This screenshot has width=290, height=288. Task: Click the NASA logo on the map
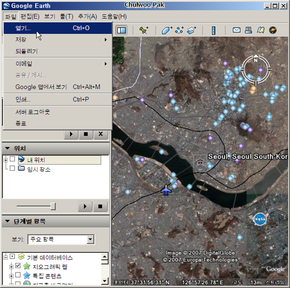(x=261, y=219)
